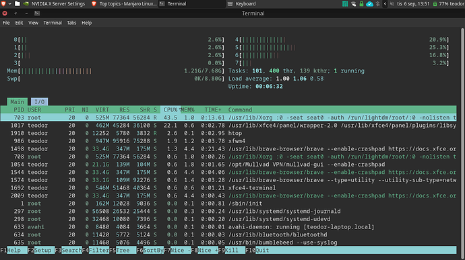
Task: Sort processes by the CPU% column header
Action: pos(170,110)
